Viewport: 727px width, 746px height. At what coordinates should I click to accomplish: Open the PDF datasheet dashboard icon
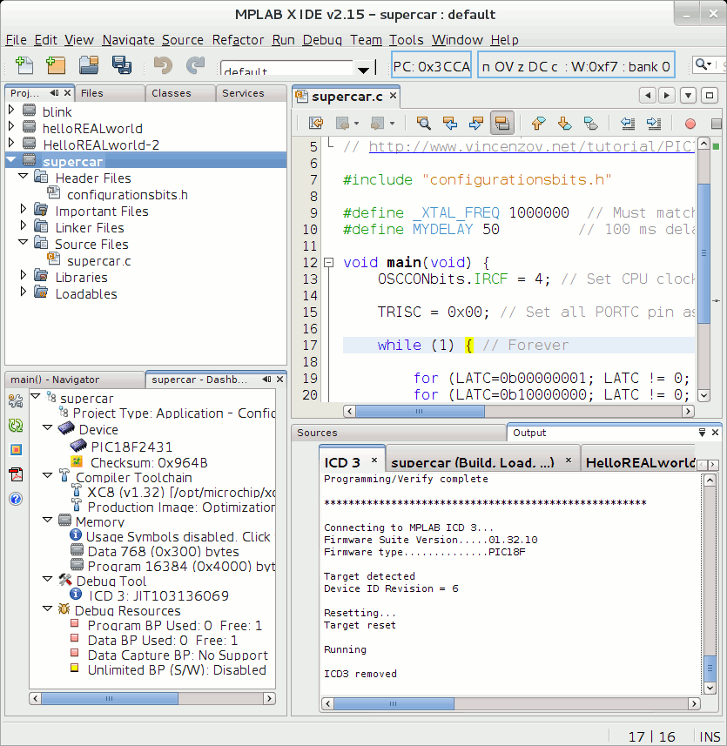click(x=16, y=474)
